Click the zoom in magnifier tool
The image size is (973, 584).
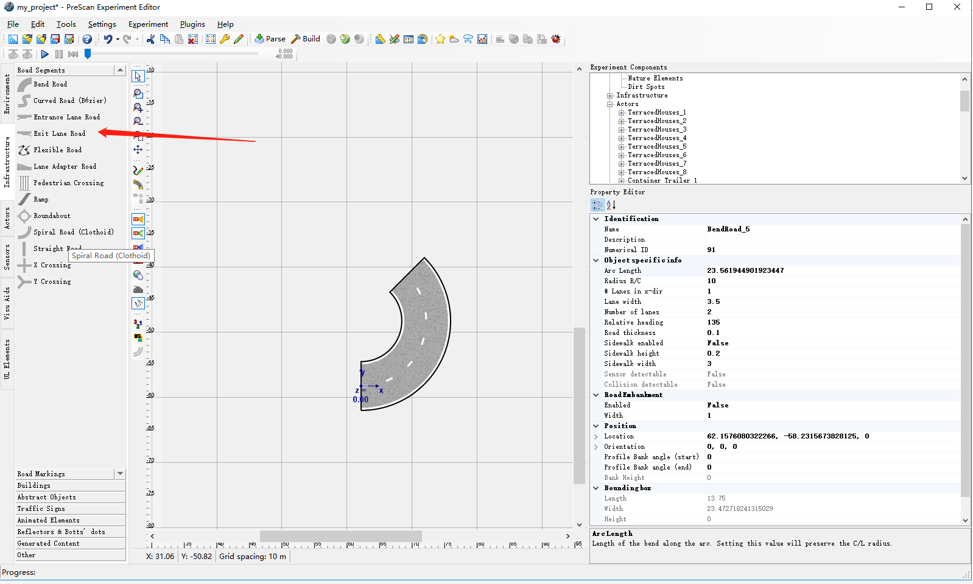pyautogui.click(x=138, y=108)
